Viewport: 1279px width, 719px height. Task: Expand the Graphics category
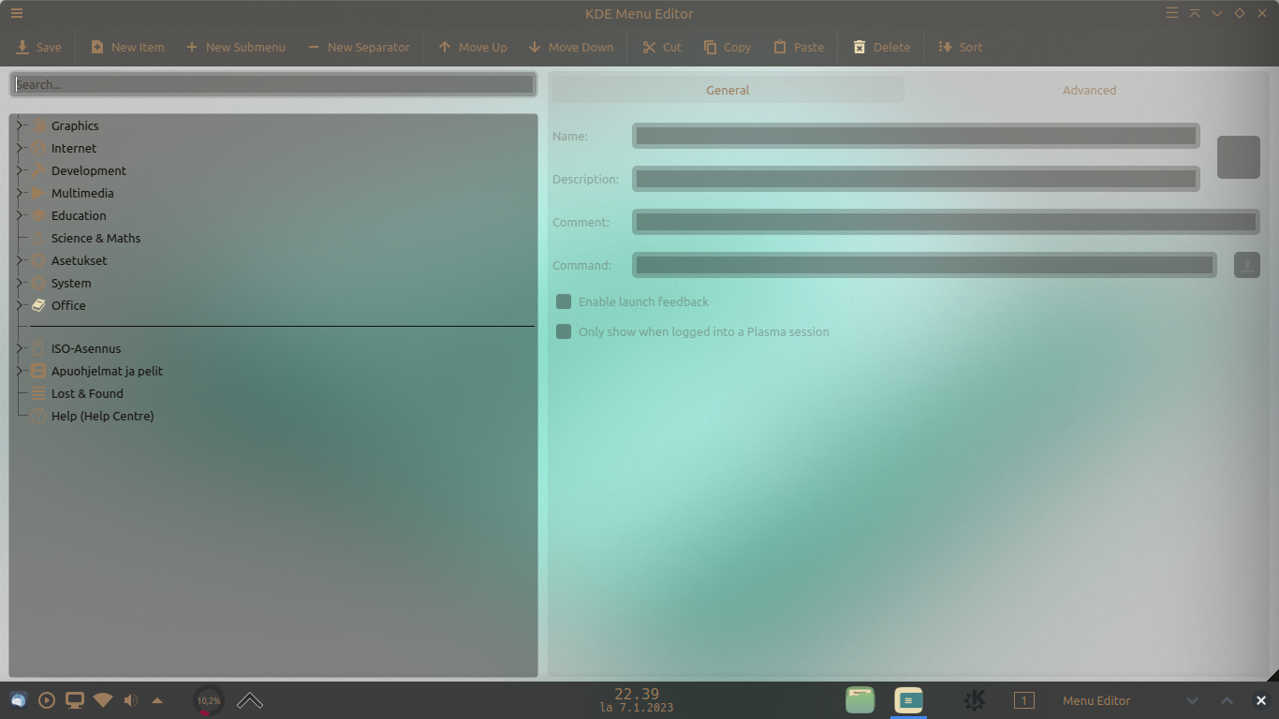click(21, 125)
